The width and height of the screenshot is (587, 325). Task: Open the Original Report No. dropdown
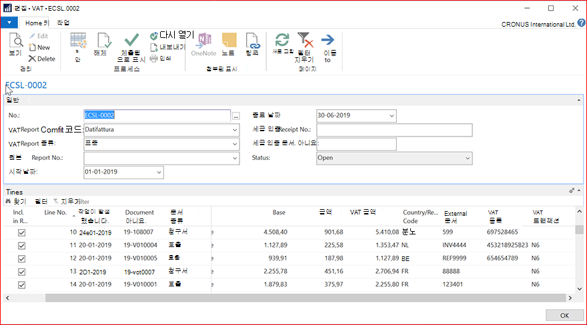235,158
